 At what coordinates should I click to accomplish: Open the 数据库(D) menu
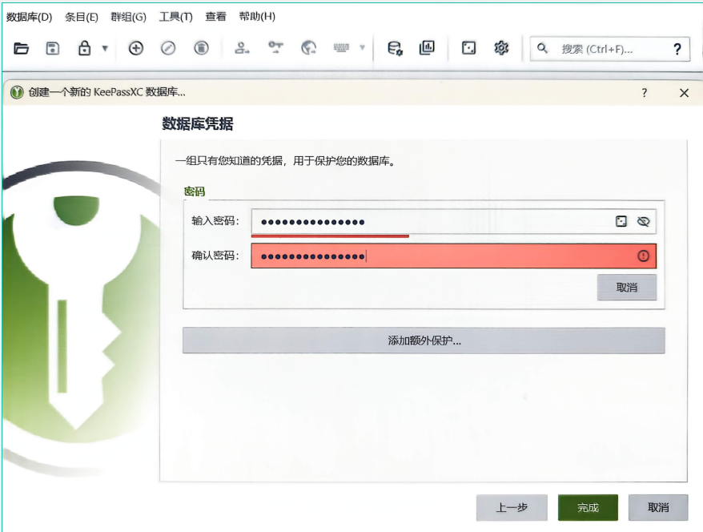coord(29,16)
